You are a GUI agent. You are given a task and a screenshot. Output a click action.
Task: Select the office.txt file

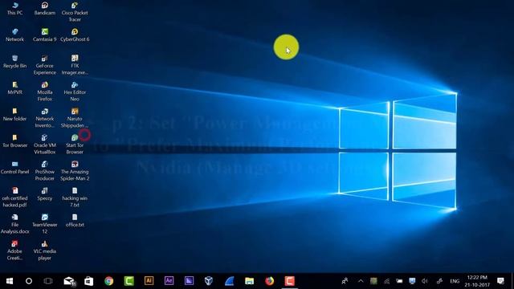(x=75, y=221)
